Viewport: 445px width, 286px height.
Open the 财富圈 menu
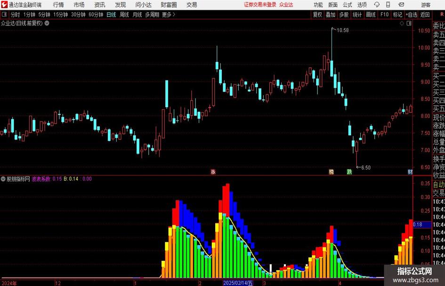(169, 5)
